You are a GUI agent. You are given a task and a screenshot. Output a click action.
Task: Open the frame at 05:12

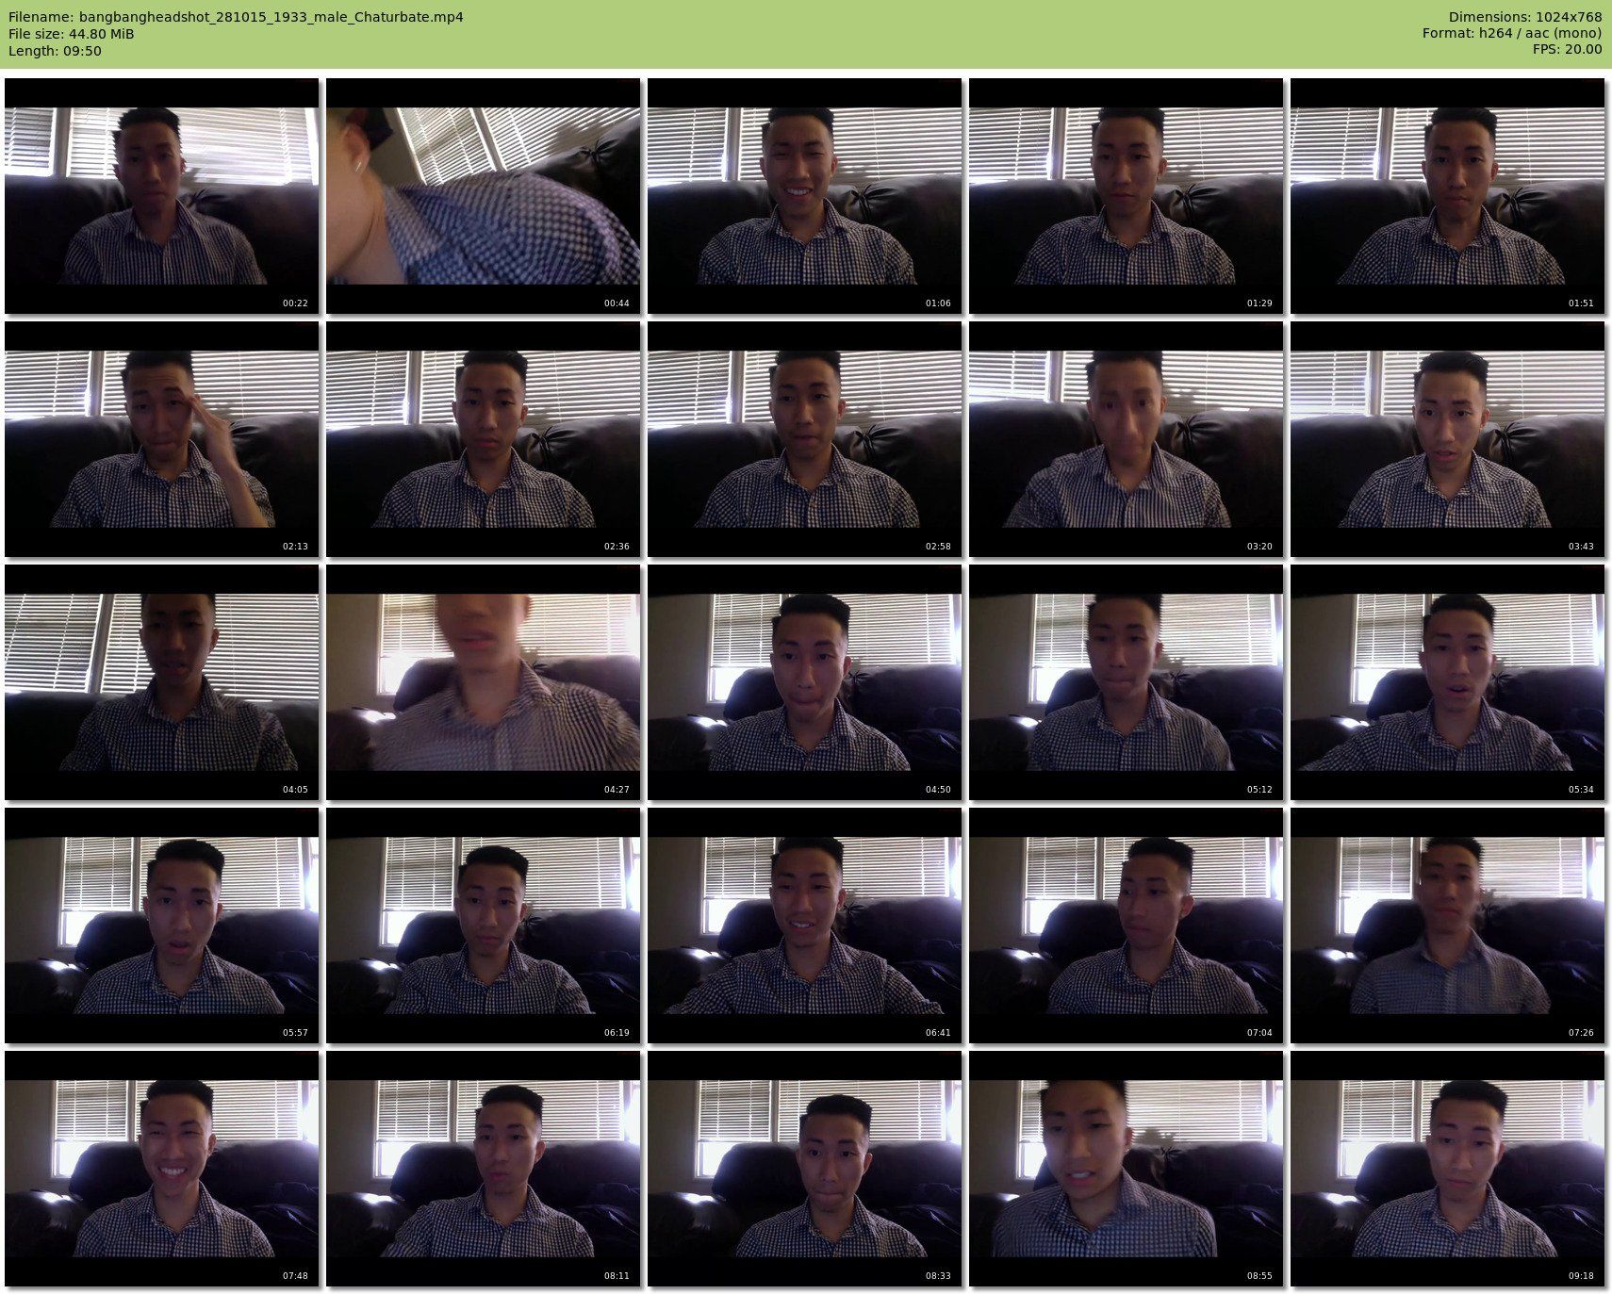point(1127,682)
